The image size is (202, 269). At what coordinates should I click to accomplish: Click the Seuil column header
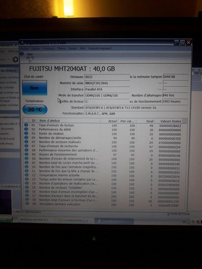146,121
